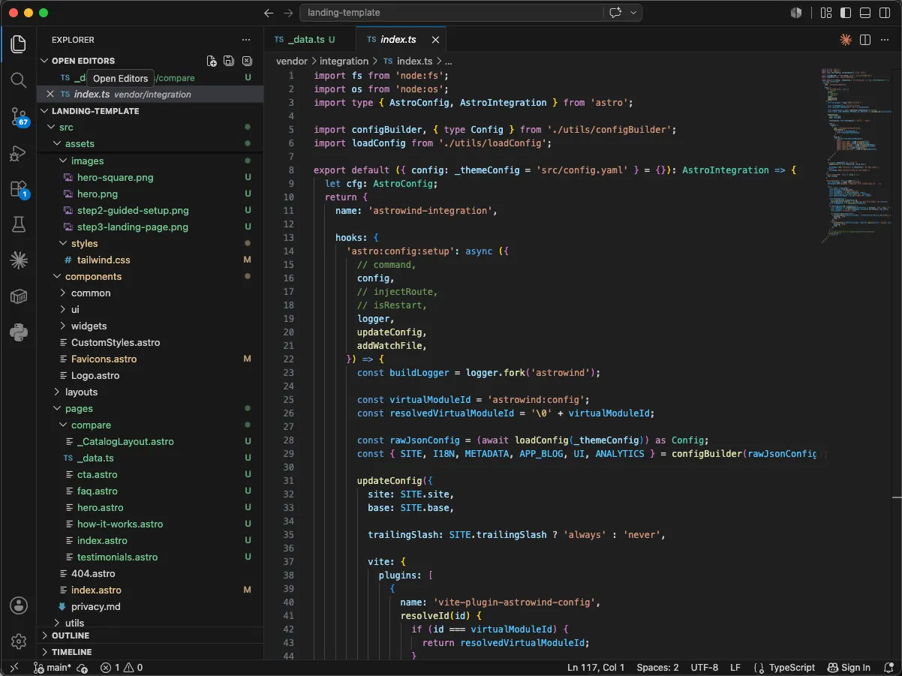This screenshot has height=676, width=902.
Task: Click Sign In in the status bar
Action: pos(849,668)
